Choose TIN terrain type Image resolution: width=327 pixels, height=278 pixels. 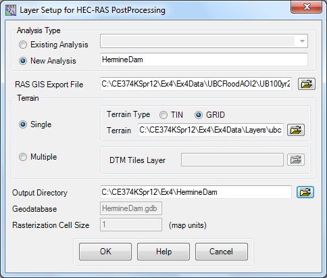(163, 115)
